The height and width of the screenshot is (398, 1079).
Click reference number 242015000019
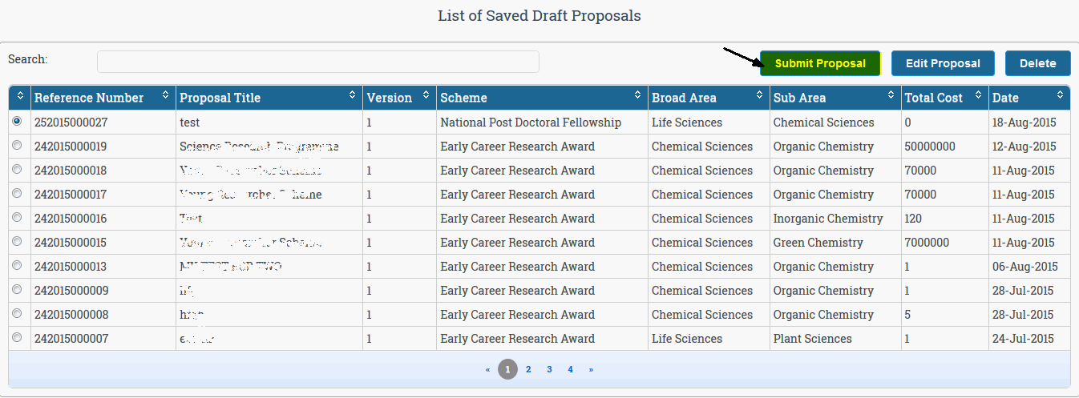[71, 147]
